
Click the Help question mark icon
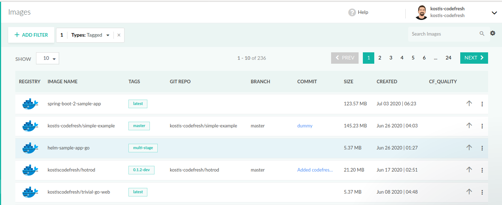coord(352,12)
